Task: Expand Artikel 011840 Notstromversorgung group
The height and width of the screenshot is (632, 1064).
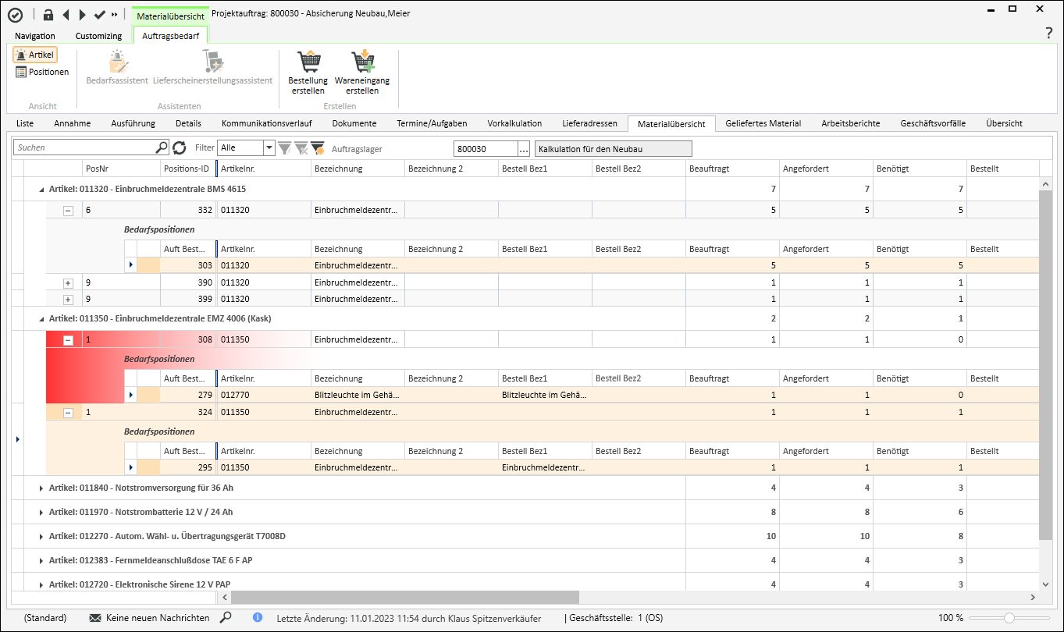Action: (x=41, y=488)
